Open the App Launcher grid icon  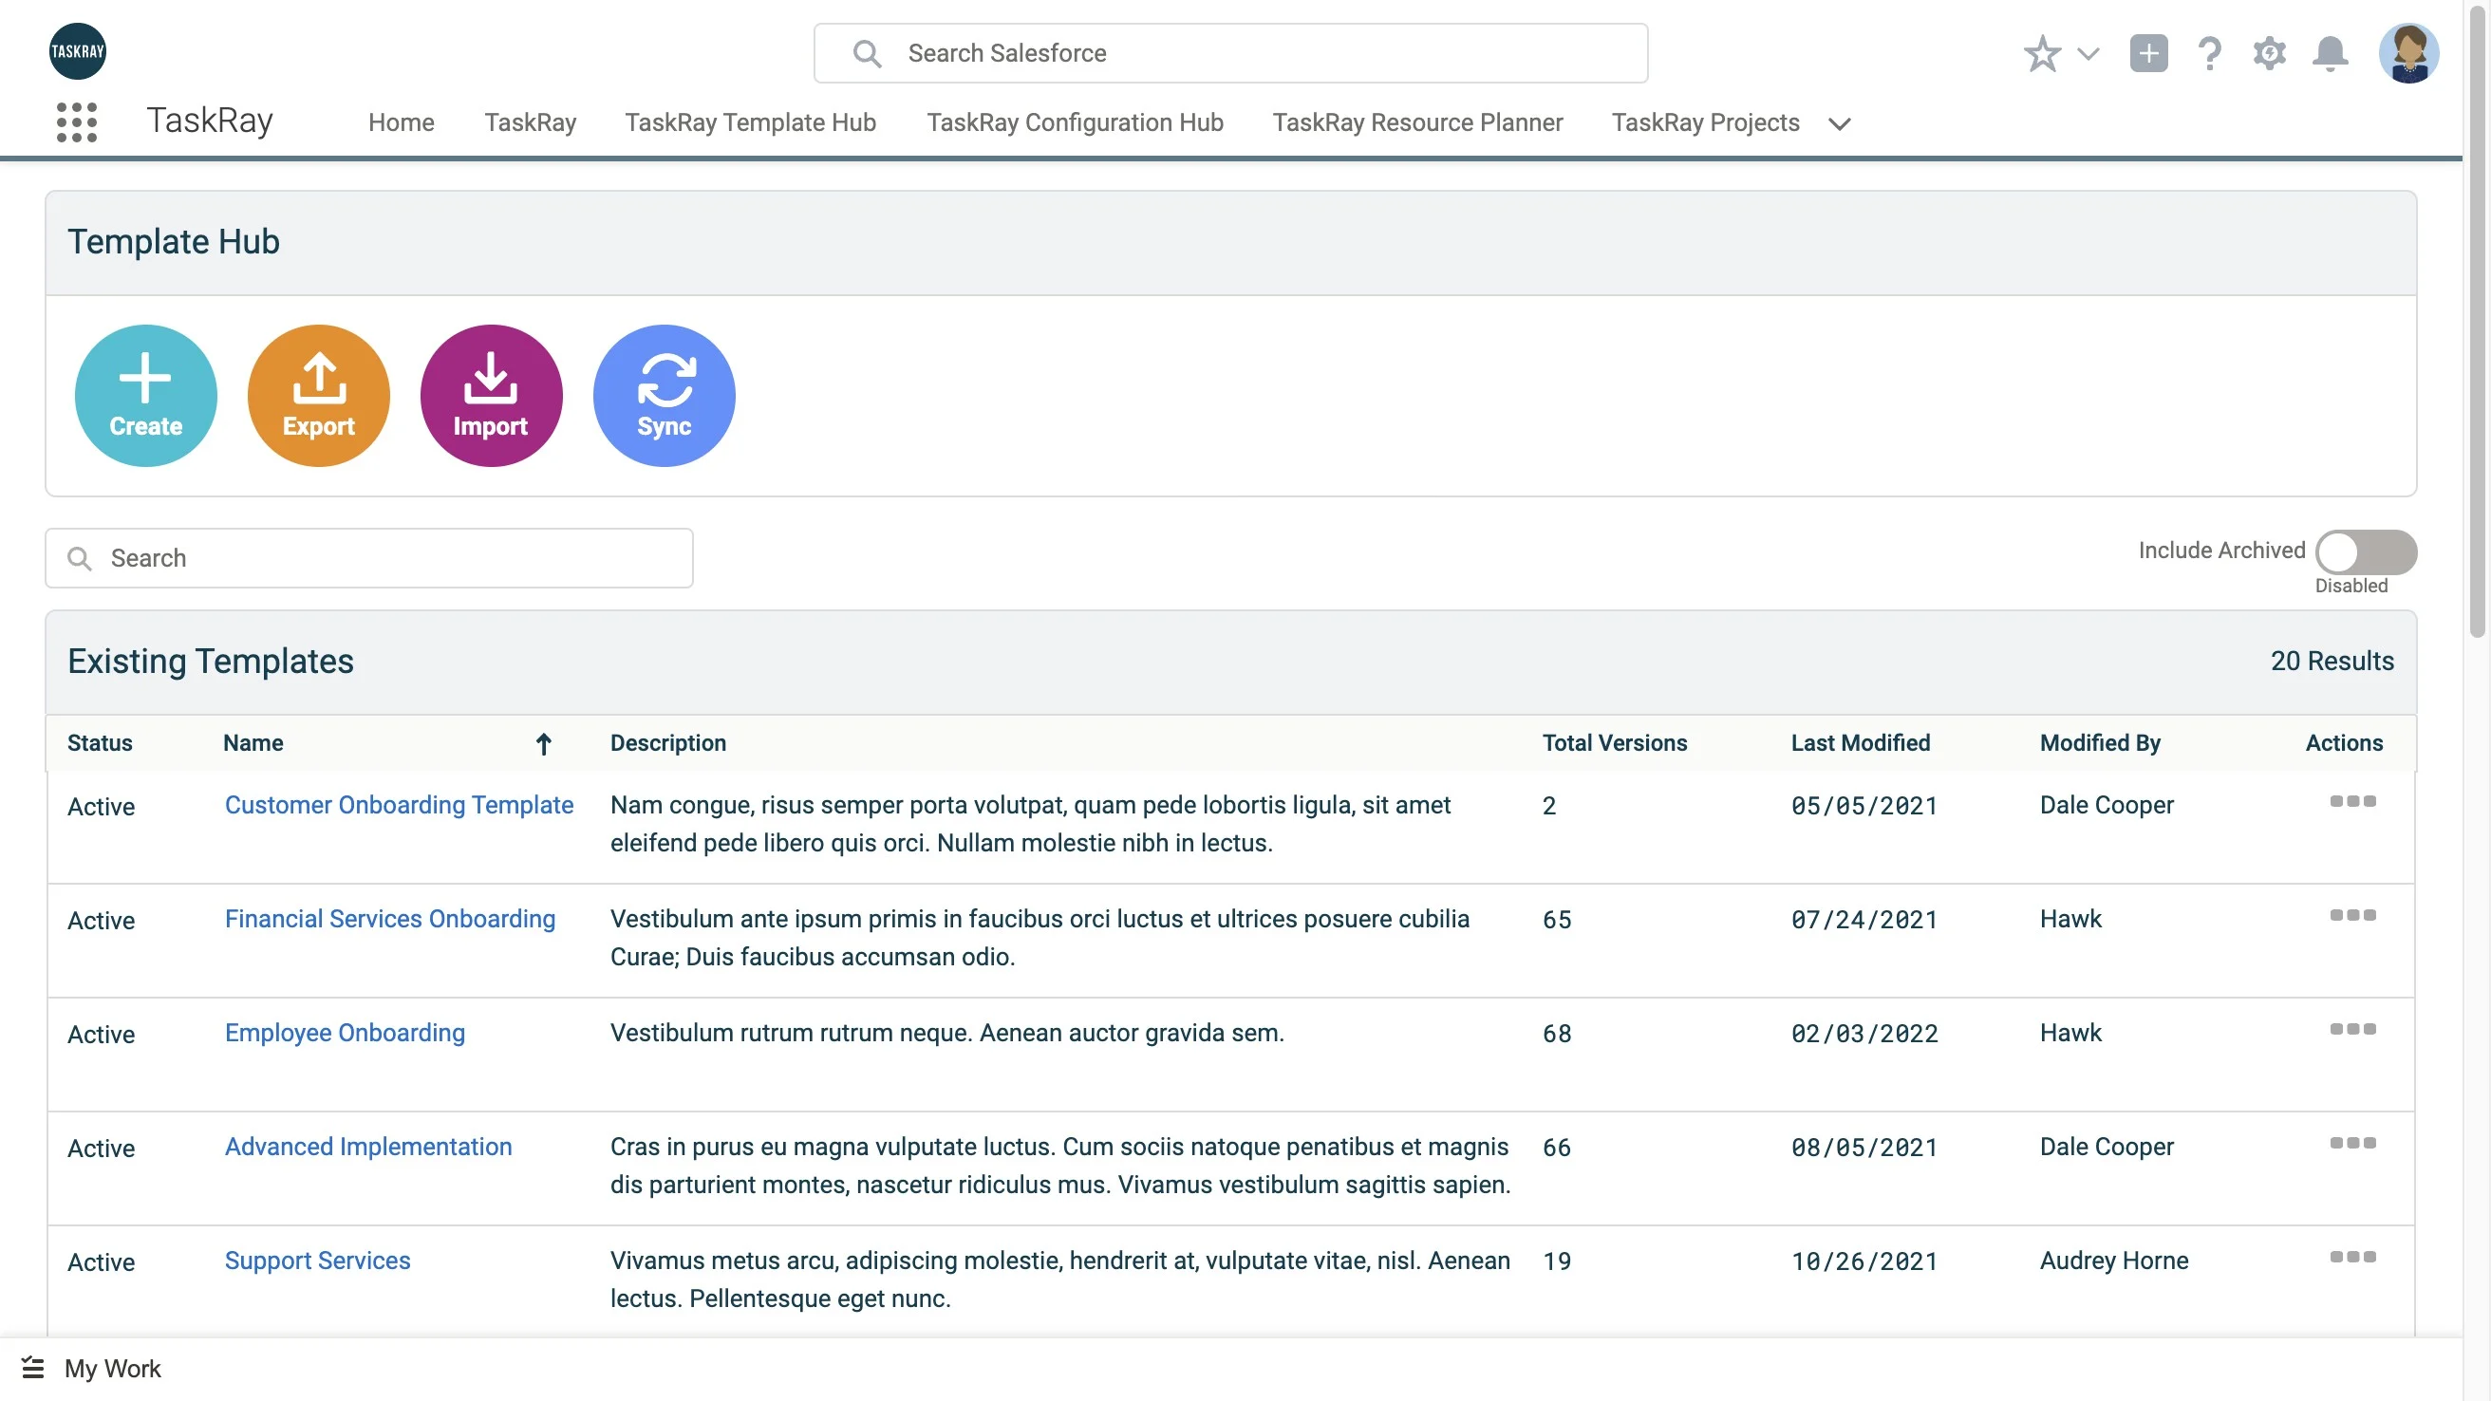click(x=76, y=122)
